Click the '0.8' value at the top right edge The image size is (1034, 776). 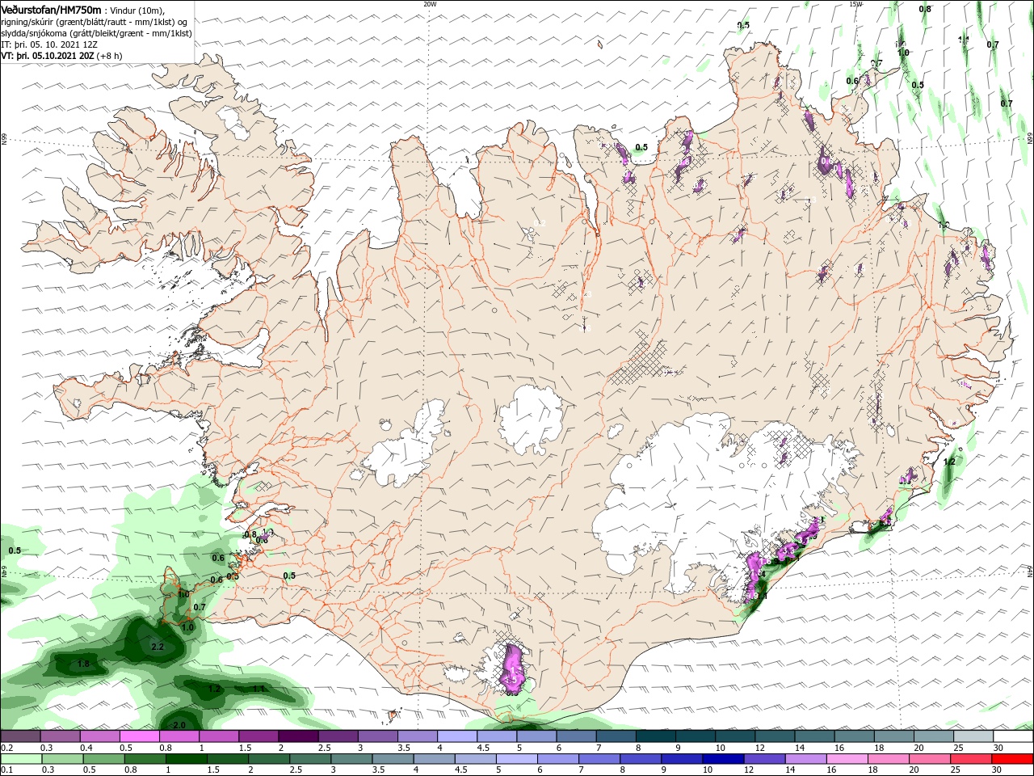coord(925,9)
